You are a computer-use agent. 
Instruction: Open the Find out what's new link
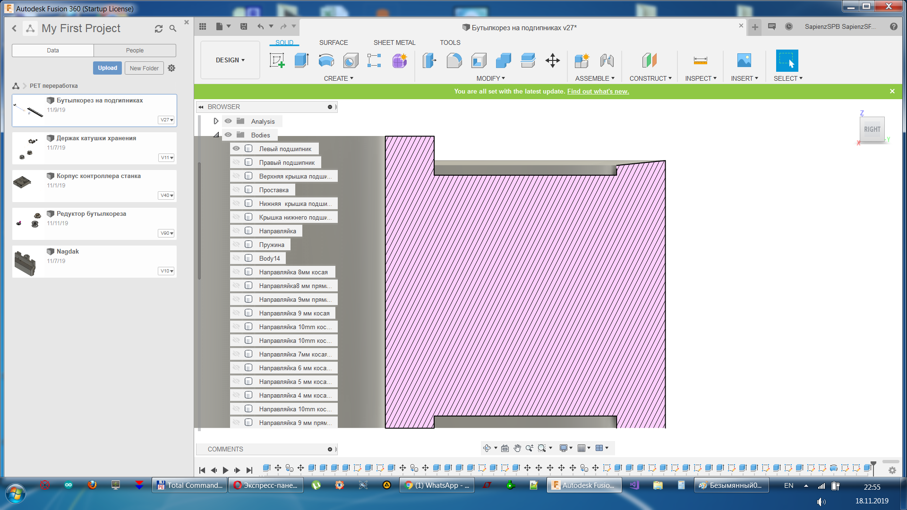coord(598,92)
